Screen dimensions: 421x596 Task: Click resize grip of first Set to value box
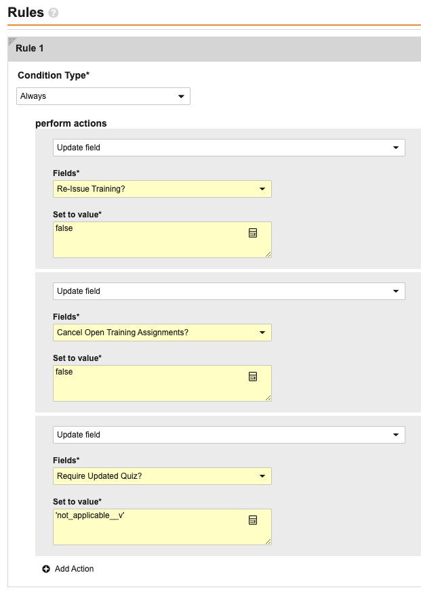point(268,254)
